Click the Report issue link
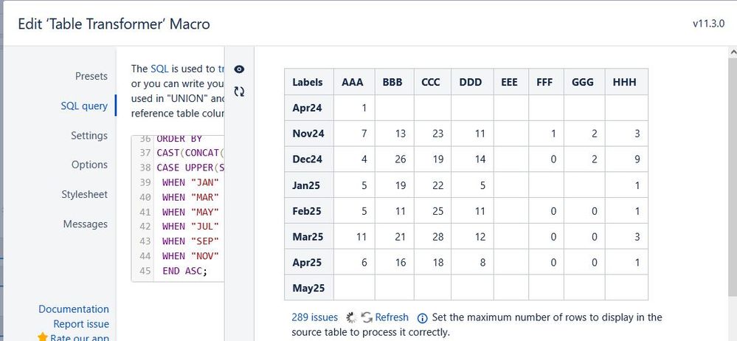737x341 pixels. point(81,324)
